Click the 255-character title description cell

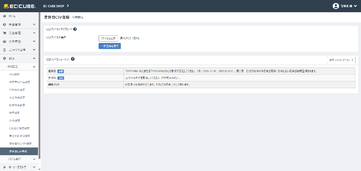point(239,78)
